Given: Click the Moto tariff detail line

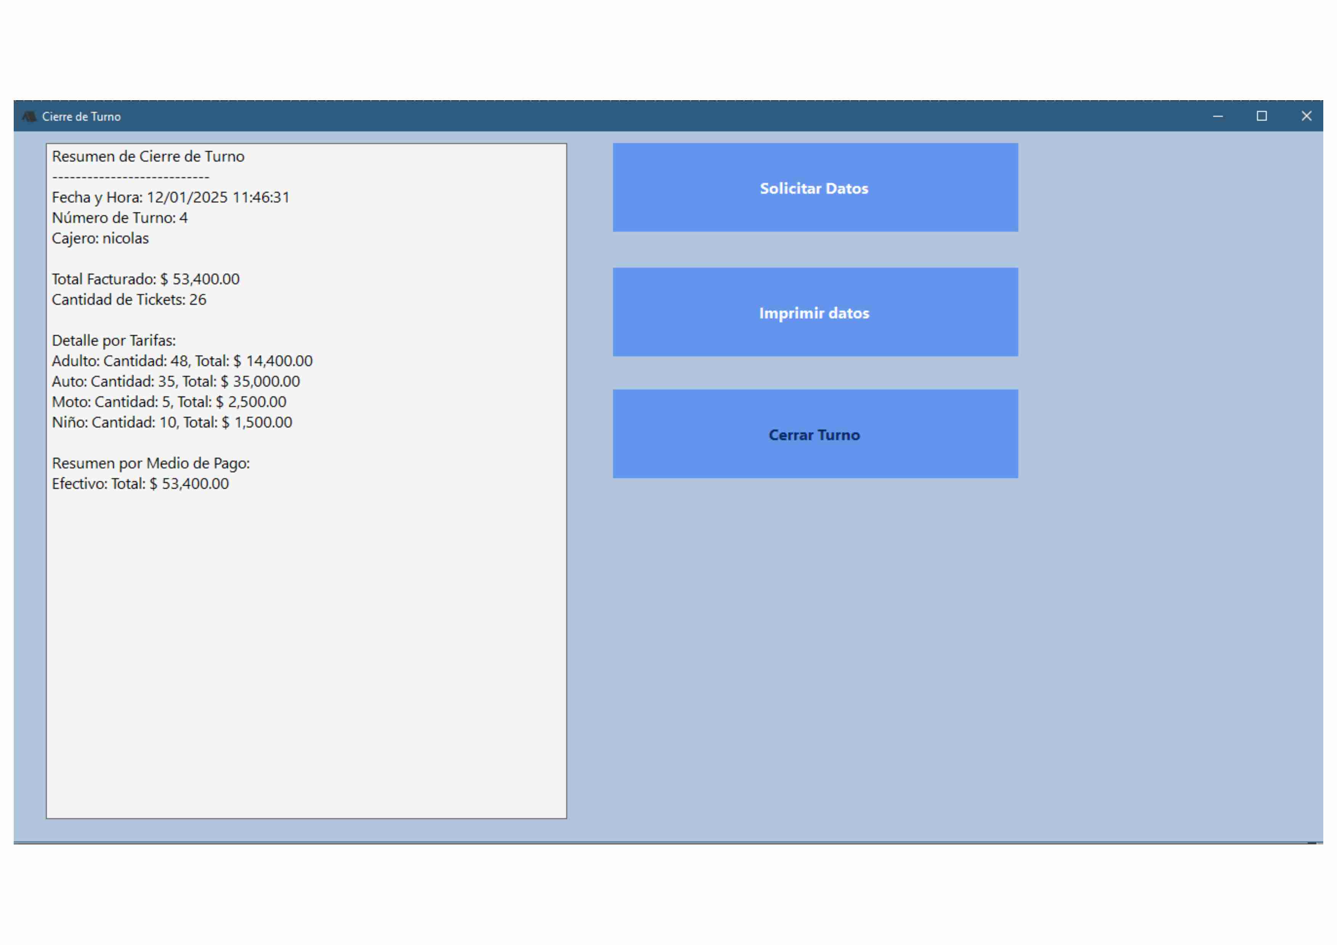Looking at the screenshot, I should [x=169, y=402].
